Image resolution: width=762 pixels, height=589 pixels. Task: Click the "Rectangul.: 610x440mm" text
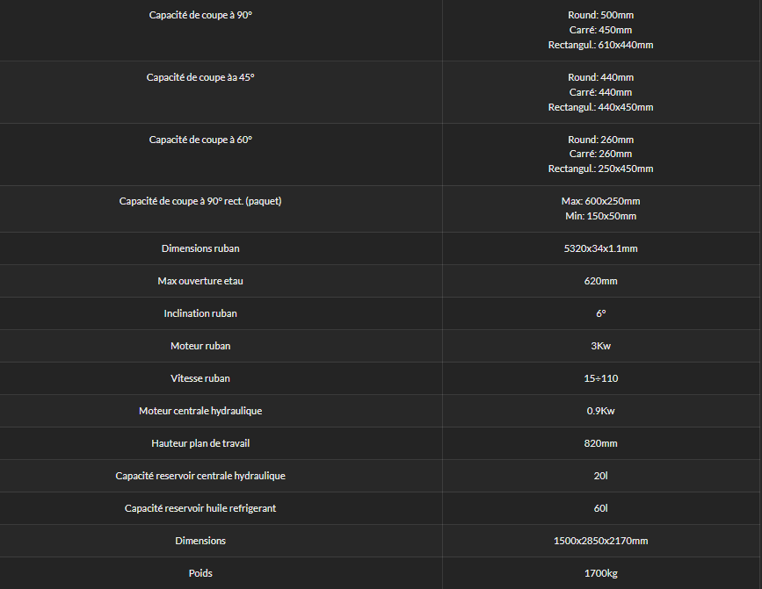coord(600,45)
